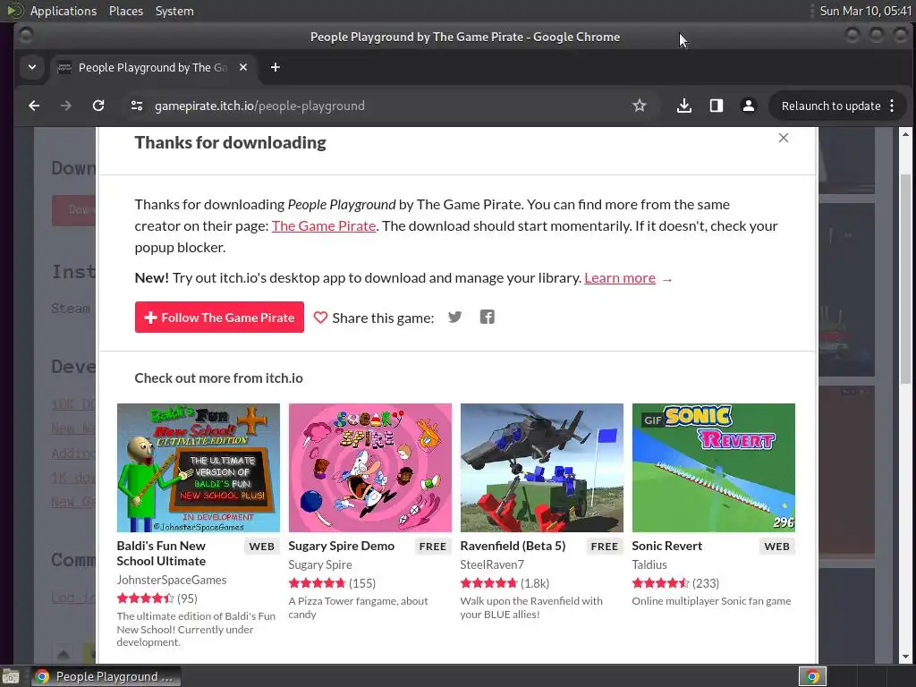The image size is (916, 687).
Task: Open Sugary Spire Demo thumbnail
Action: (x=369, y=467)
